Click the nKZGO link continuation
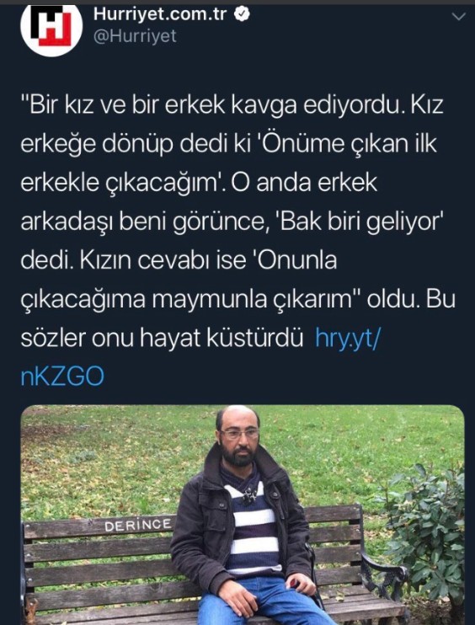This screenshot has height=625, width=475. pyautogui.click(x=62, y=377)
